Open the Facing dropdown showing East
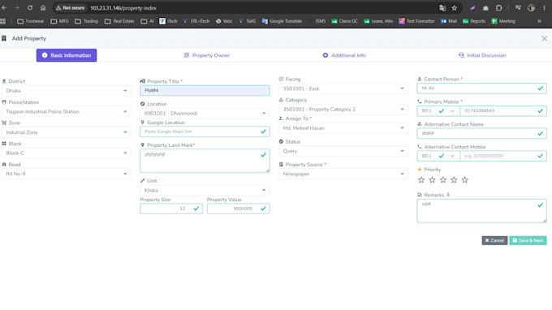 343,88
